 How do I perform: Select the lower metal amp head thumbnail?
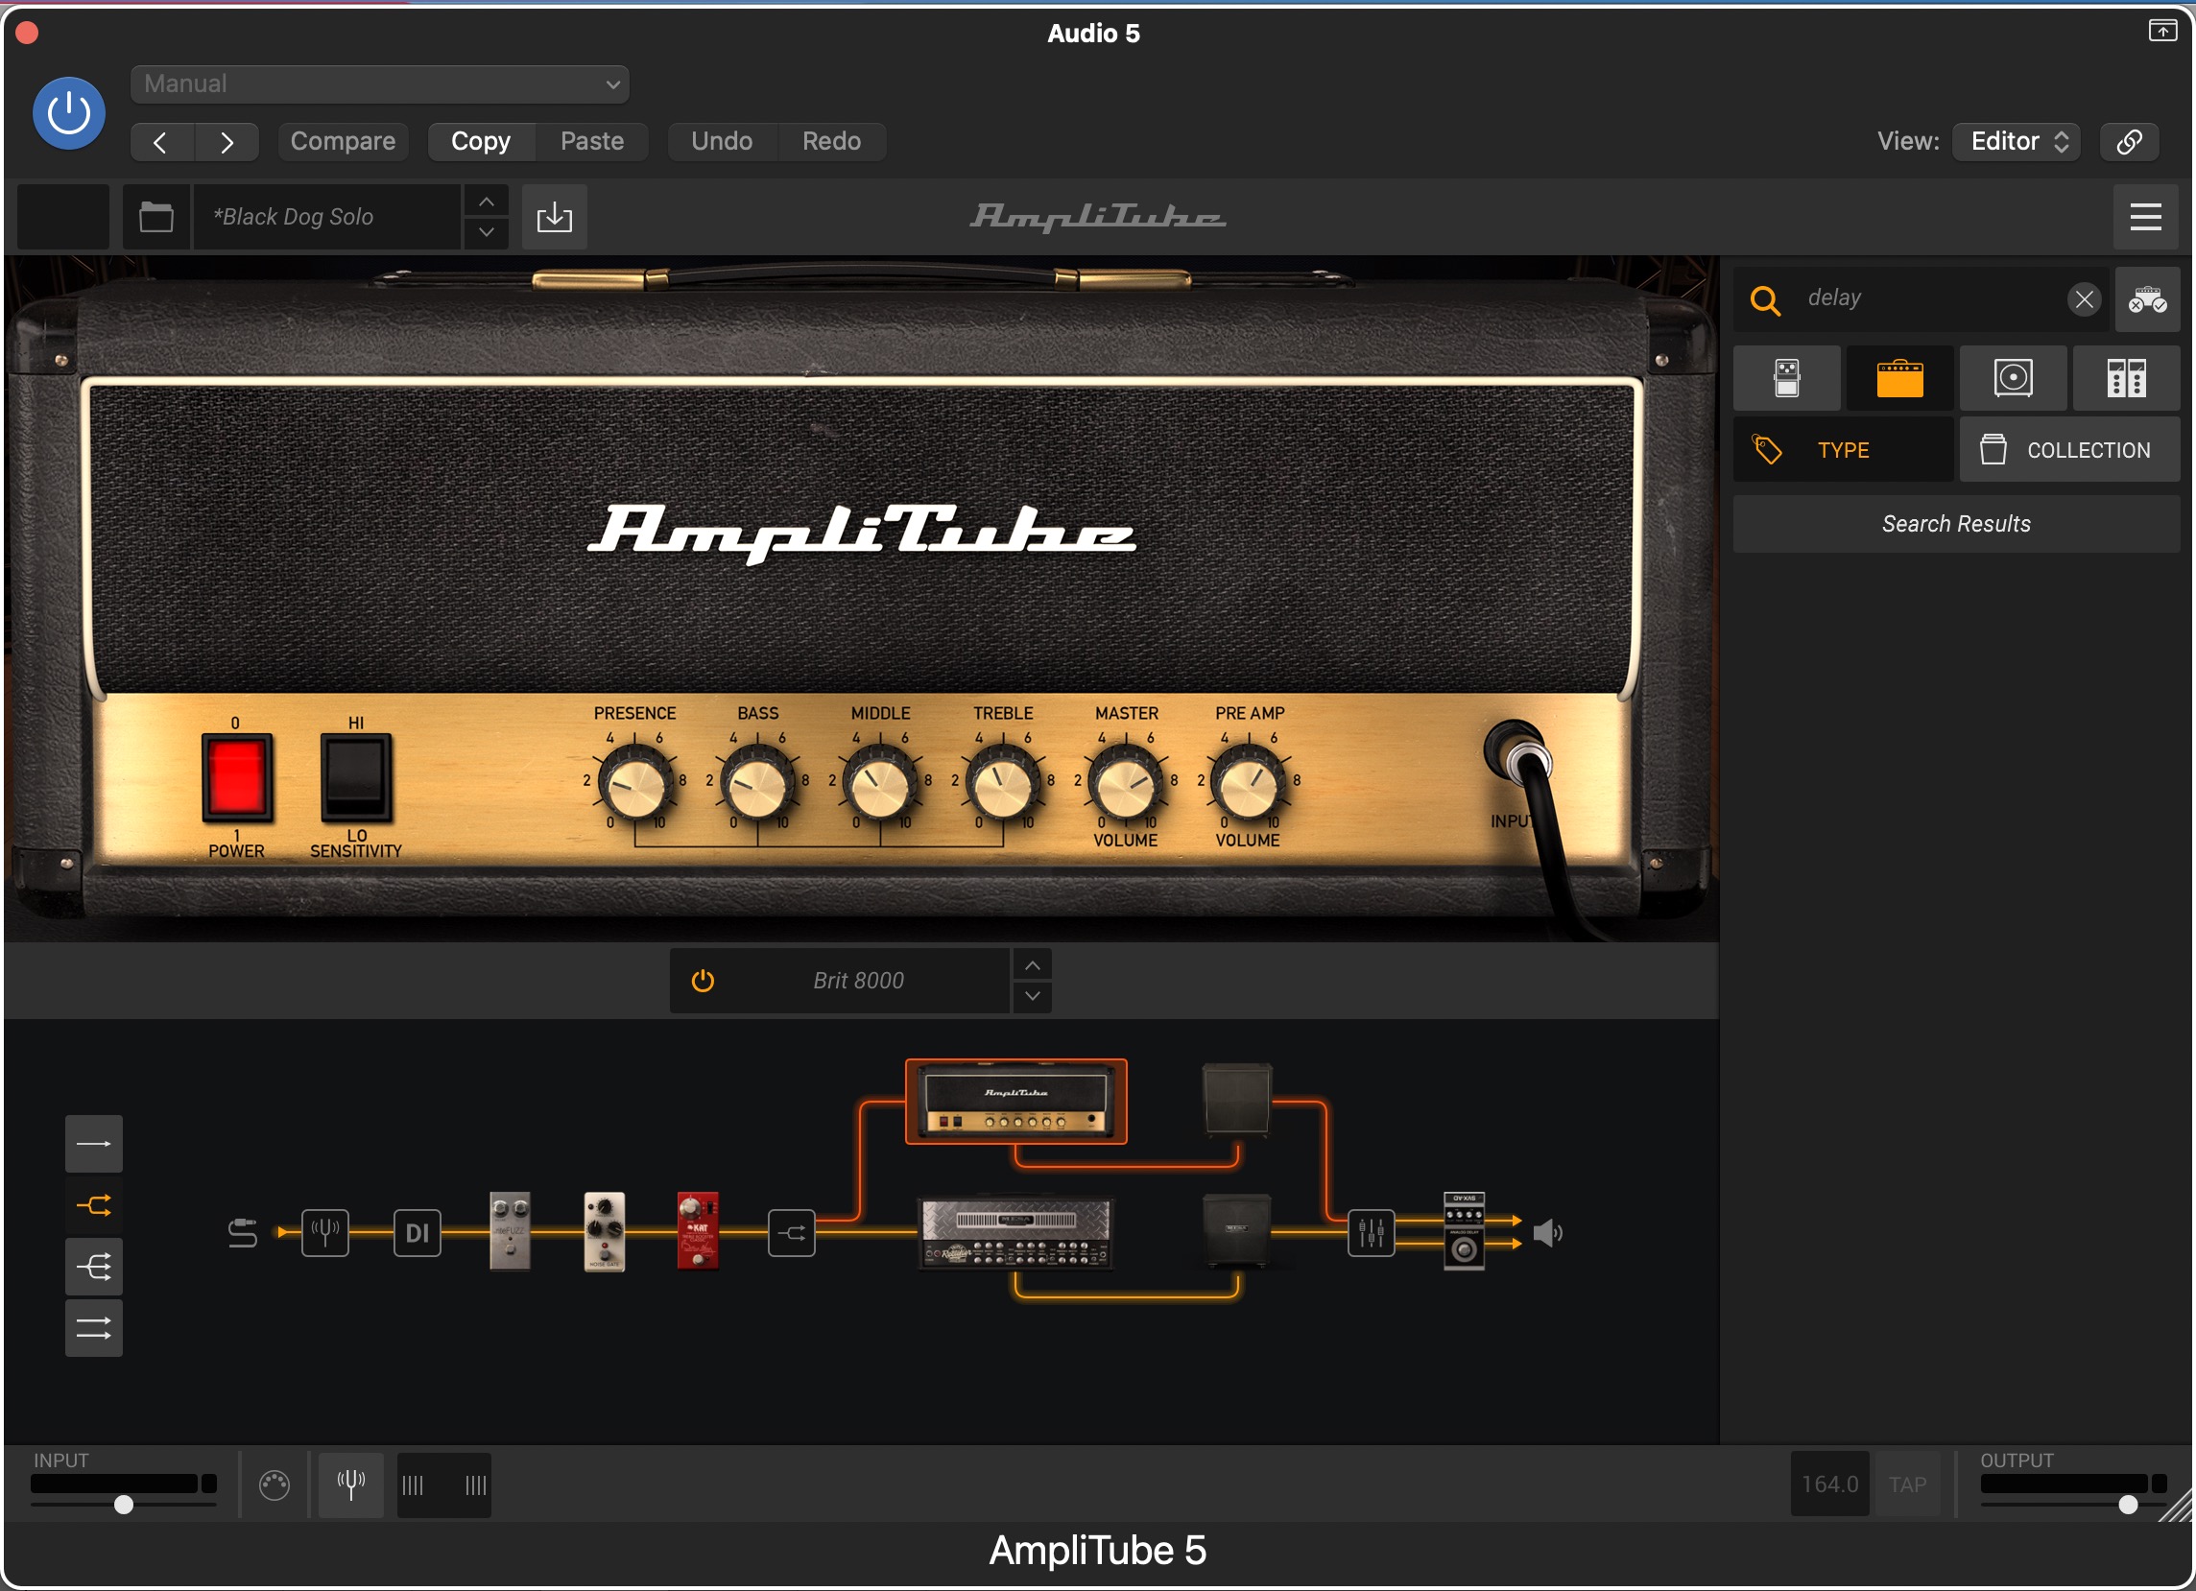click(x=1015, y=1232)
